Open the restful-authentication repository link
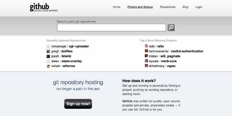Viewport: 232px width, 116px height. tap(187, 51)
